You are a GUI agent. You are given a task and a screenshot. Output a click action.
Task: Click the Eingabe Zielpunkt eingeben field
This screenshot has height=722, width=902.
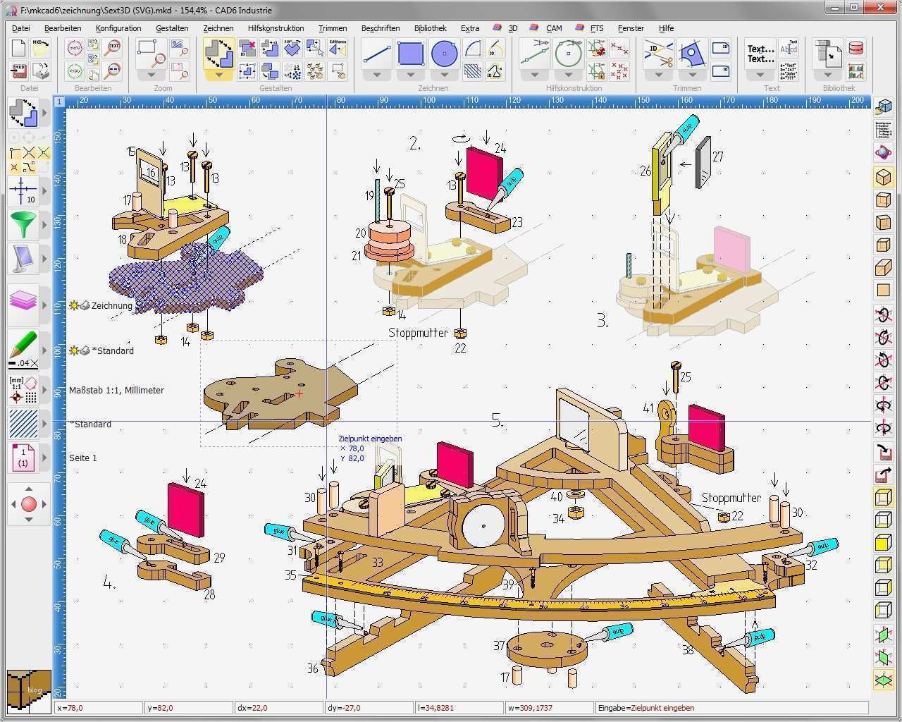coord(732,708)
